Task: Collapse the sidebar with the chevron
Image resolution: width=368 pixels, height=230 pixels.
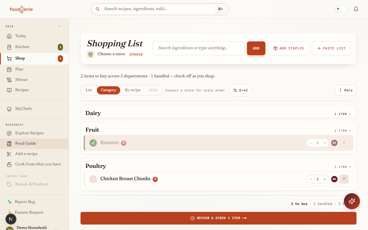Action: click(x=60, y=26)
